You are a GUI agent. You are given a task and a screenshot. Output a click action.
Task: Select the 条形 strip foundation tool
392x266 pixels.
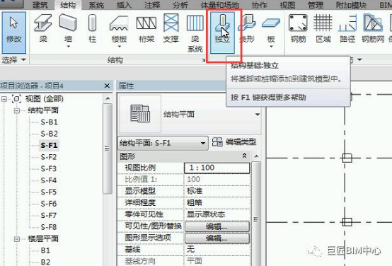(x=246, y=29)
